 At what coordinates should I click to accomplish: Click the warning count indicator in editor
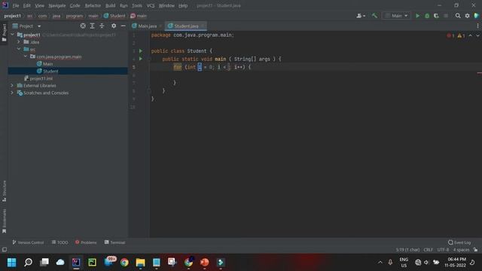click(461, 35)
